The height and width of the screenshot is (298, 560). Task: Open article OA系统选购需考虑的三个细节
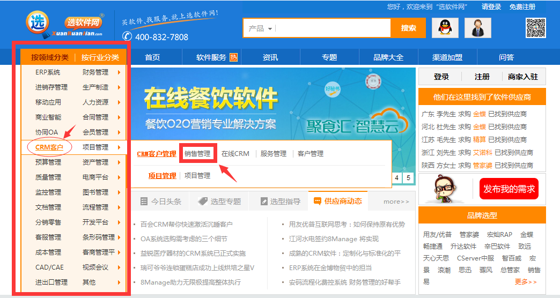pyautogui.click(x=183, y=239)
